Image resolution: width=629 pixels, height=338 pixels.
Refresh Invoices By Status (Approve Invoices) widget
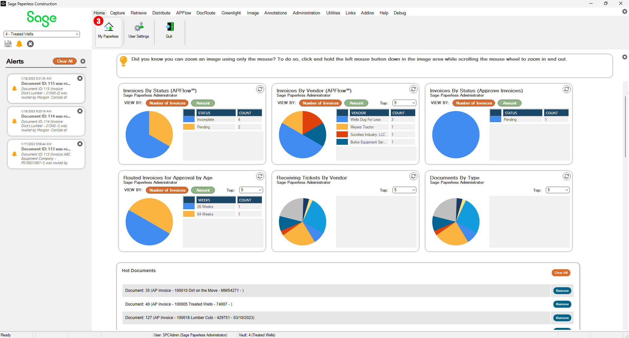pyautogui.click(x=567, y=89)
